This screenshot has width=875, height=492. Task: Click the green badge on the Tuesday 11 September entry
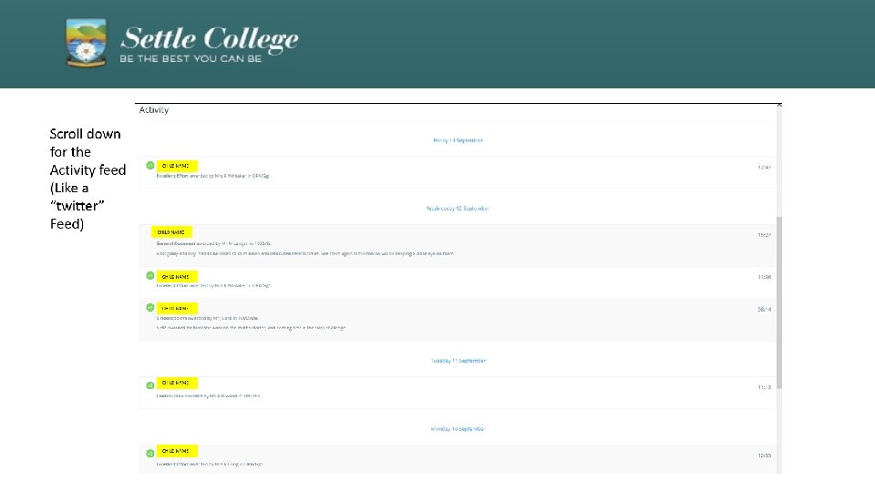click(x=150, y=385)
